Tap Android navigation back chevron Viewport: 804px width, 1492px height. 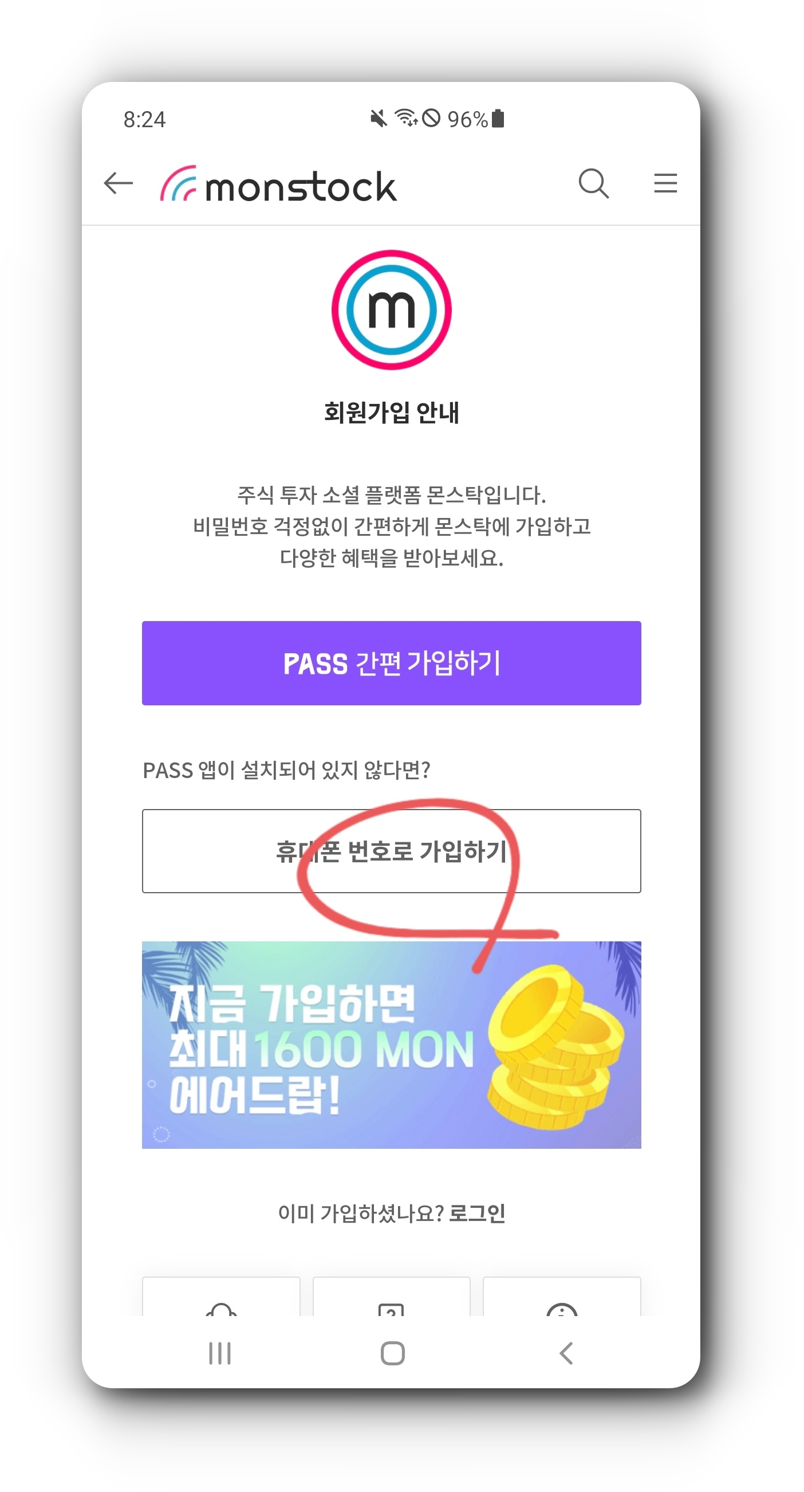pyautogui.click(x=566, y=1353)
